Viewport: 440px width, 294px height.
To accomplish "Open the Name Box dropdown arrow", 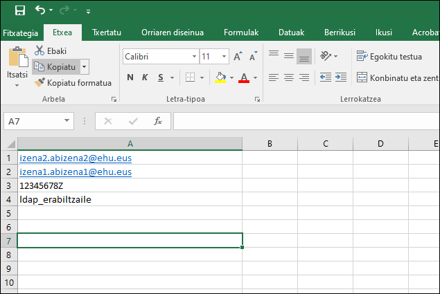I will [67, 121].
